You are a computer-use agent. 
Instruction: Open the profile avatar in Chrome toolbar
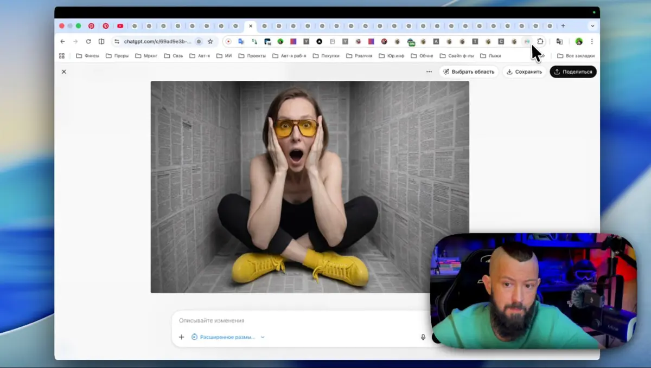[x=579, y=41]
